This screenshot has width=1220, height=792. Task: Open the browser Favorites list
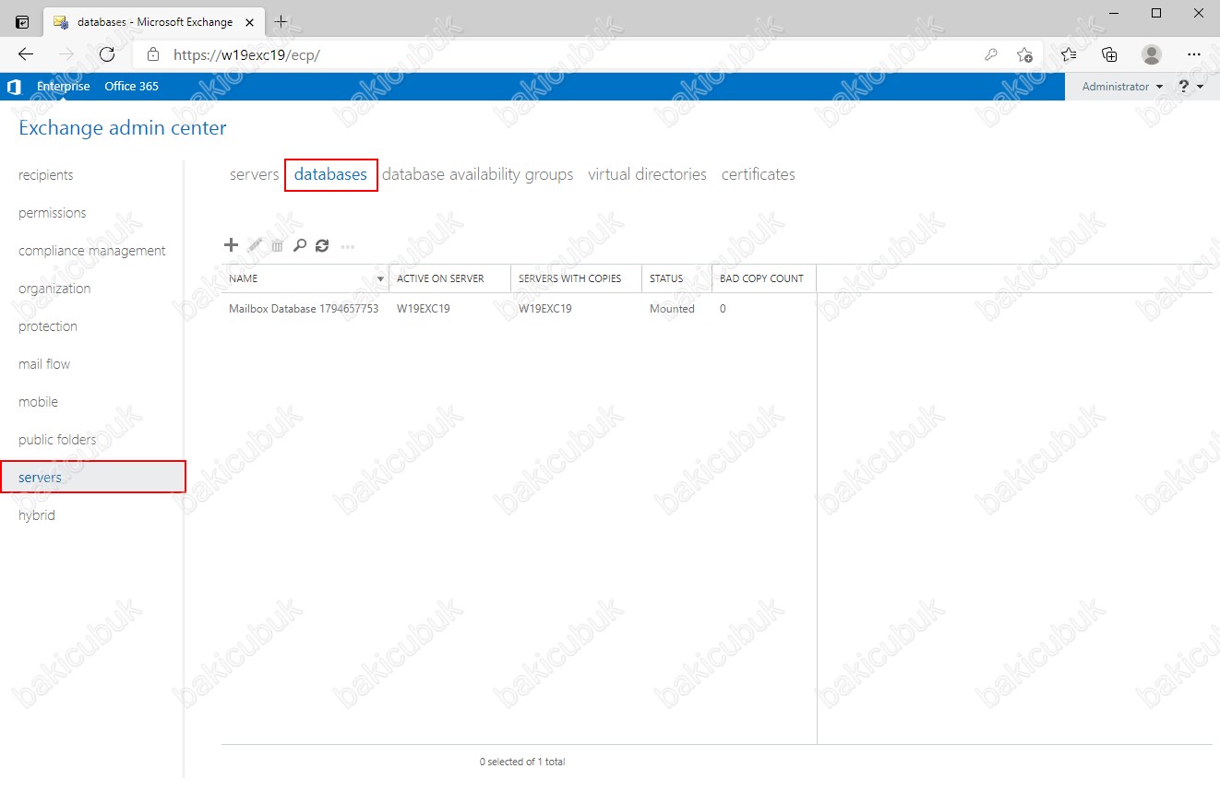pos(1068,54)
